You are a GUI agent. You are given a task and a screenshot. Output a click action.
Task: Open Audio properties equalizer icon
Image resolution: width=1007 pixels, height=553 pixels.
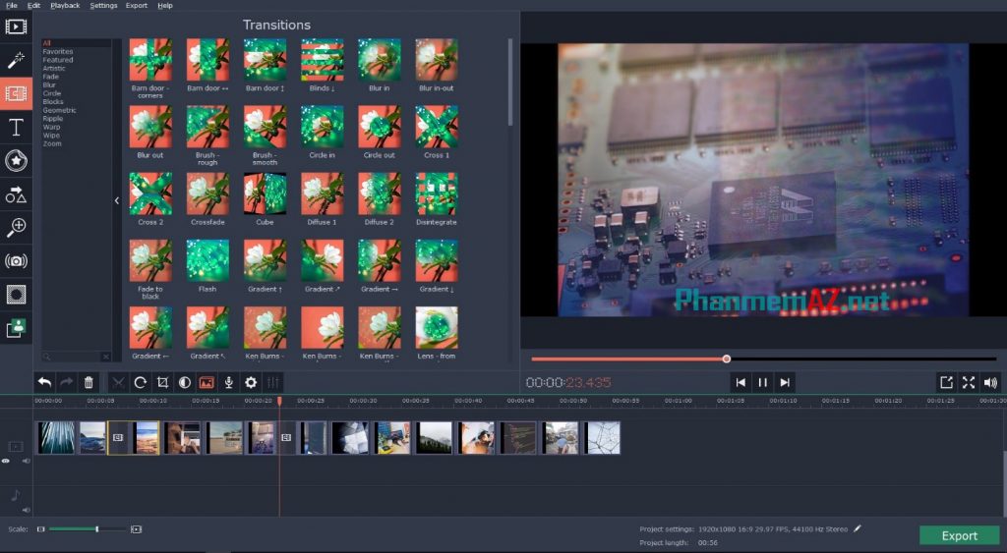(273, 382)
